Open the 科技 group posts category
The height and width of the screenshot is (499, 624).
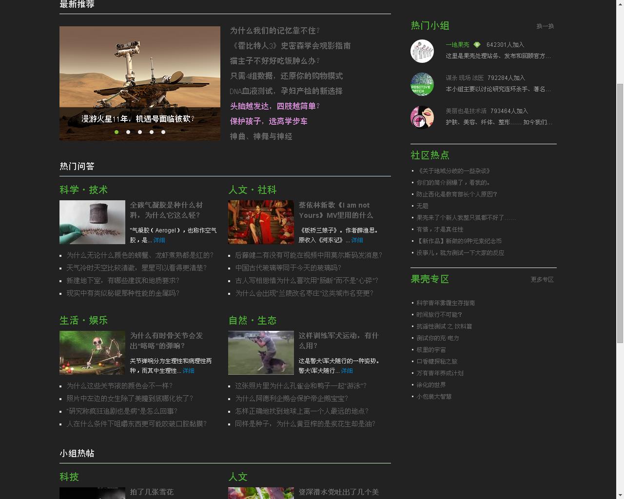(x=69, y=477)
